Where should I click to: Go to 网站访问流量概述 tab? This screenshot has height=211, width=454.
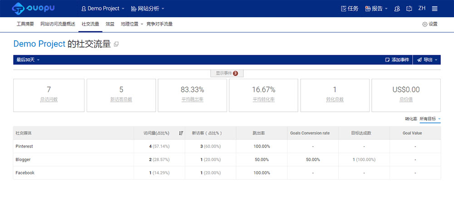coord(58,24)
